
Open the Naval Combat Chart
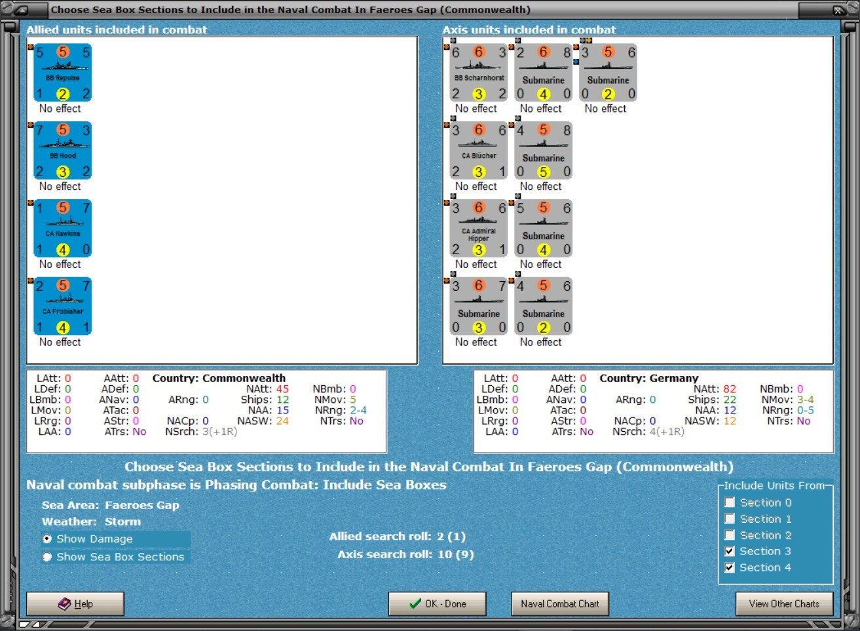pyautogui.click(x=560, y=603)
